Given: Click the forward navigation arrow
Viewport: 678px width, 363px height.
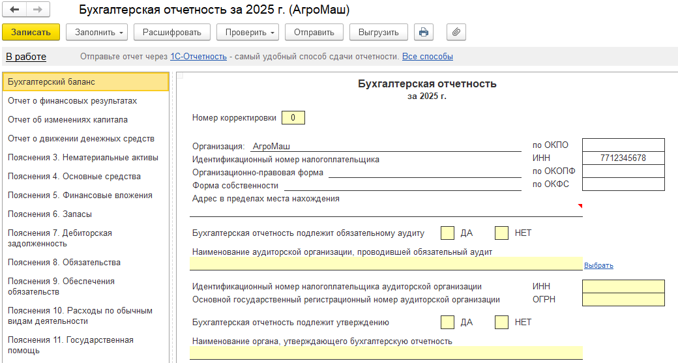Looking at the screenshot, I should tap(37, 10).
